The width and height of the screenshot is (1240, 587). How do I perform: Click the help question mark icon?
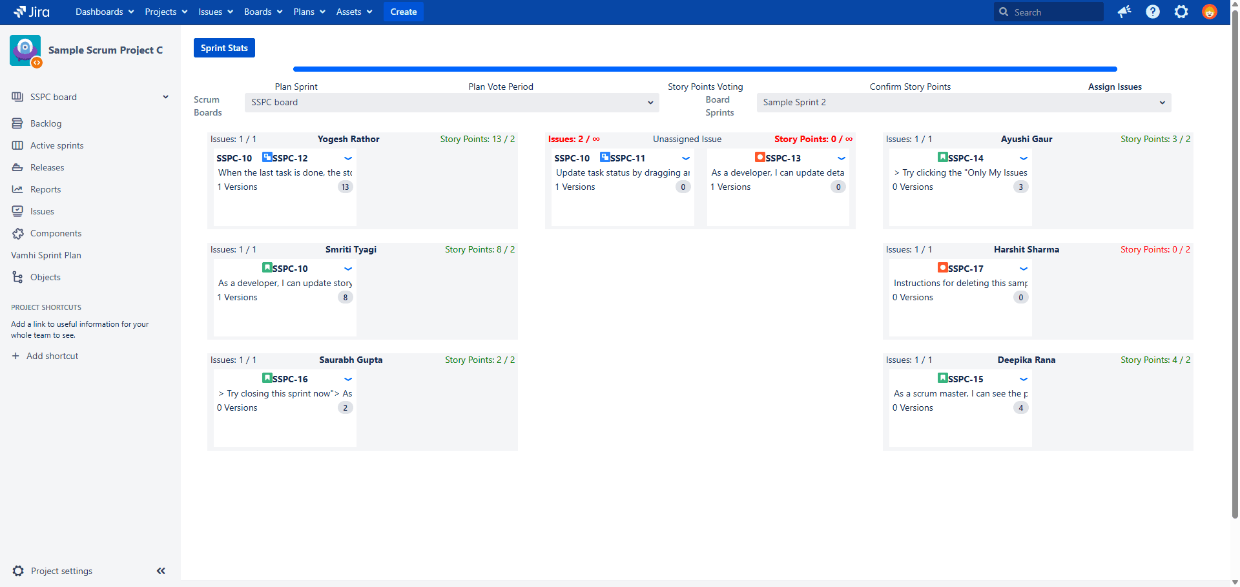click(x=1153, y=12)
